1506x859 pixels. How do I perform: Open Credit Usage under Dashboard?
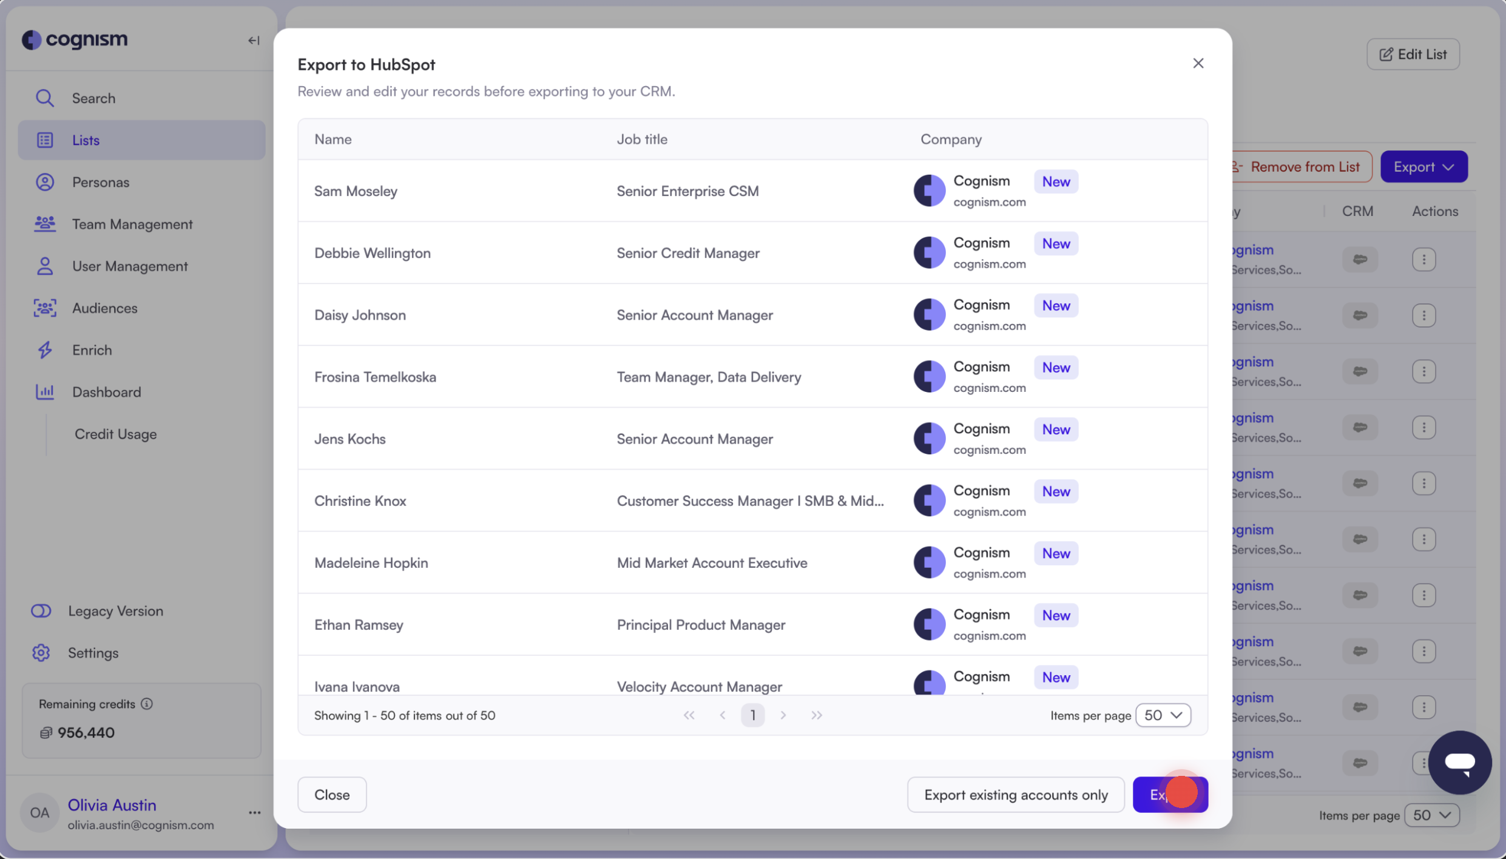pyautogui.click(x=115, y=434)
